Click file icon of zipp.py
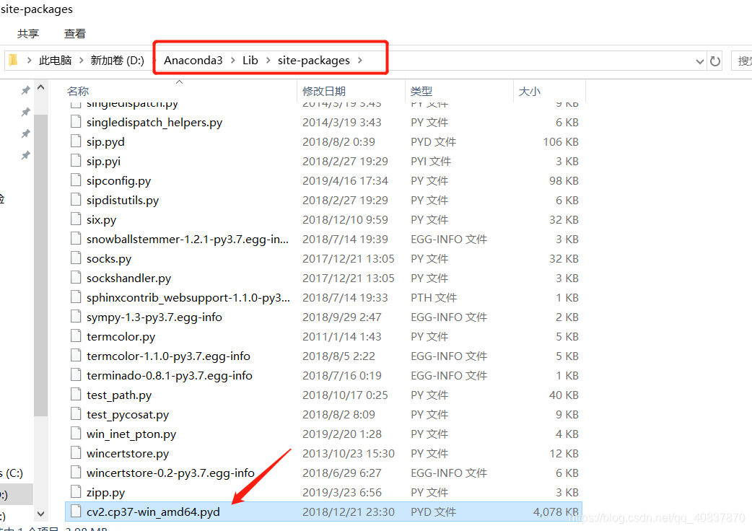 pos(76,492)
